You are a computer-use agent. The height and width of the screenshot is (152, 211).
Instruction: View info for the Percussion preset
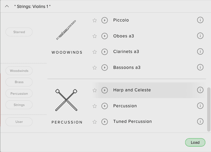tap(200, 106)
